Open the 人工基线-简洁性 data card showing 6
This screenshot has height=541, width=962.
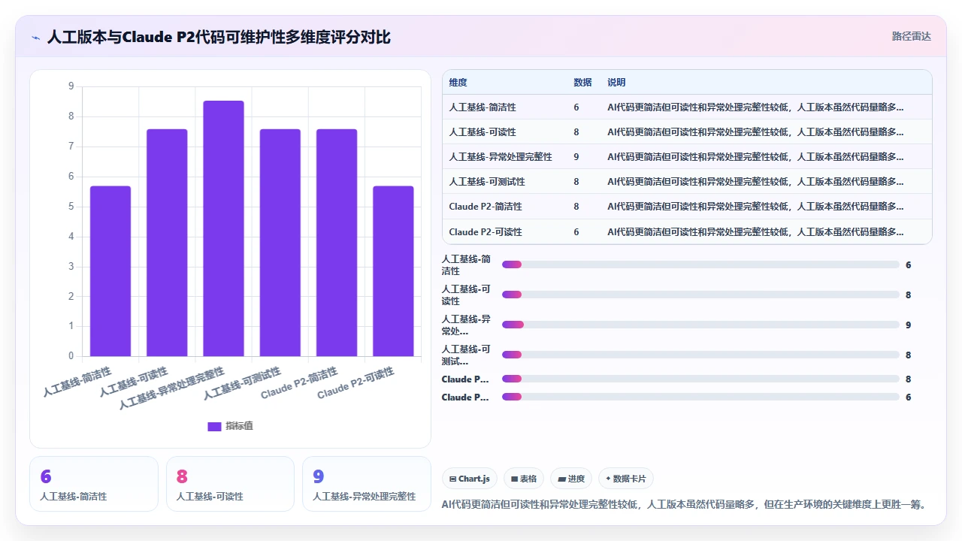(94, 484)
